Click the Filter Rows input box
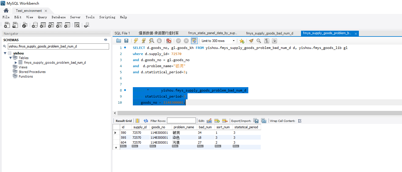Viewport: 402px width, 172px height. [x=181, y=121]
